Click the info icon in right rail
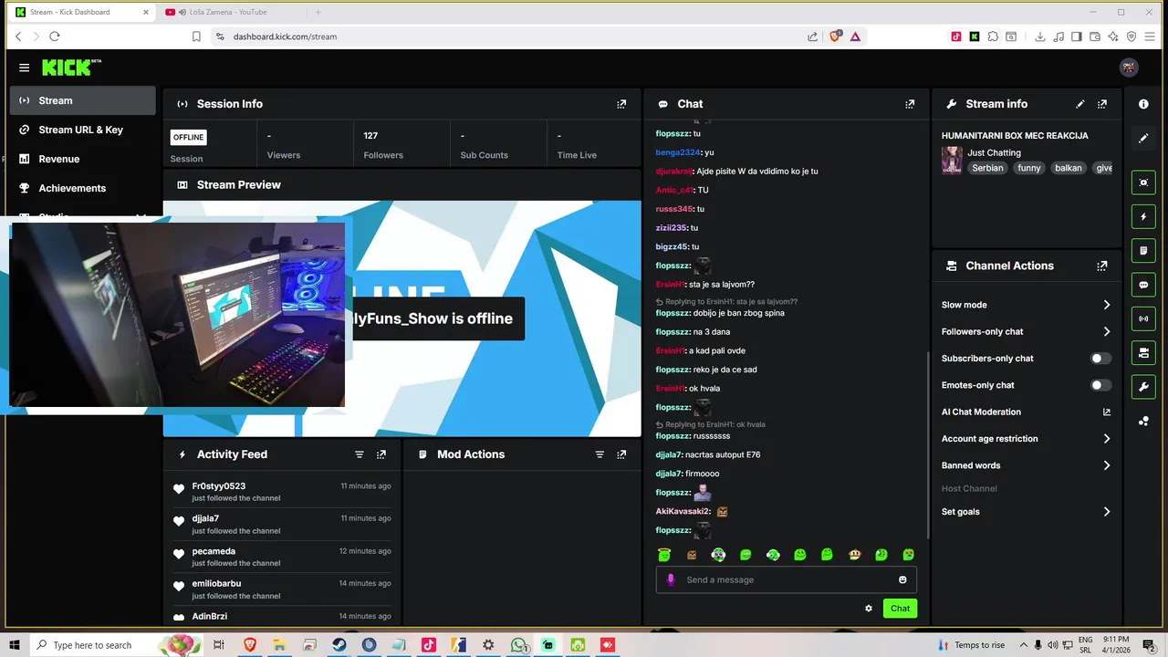This screenshot has width=1168, height=657. tap(1143, 104)
